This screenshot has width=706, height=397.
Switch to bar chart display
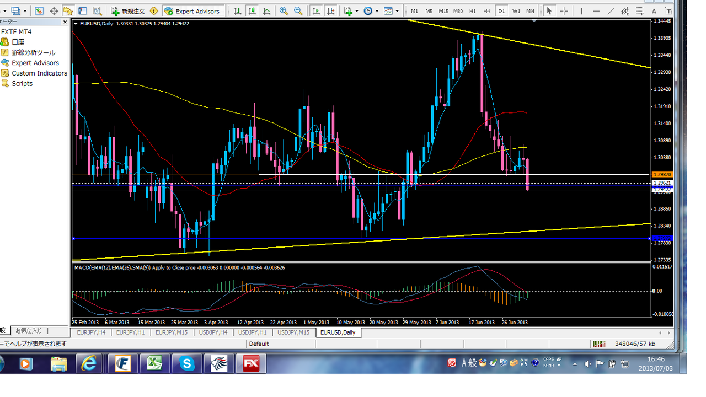pyautogui.click(x=238, y=11)
